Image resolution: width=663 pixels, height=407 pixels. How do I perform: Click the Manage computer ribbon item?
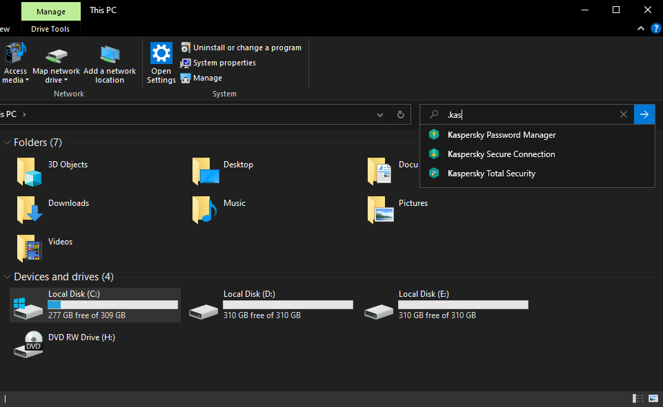point(201,78)
